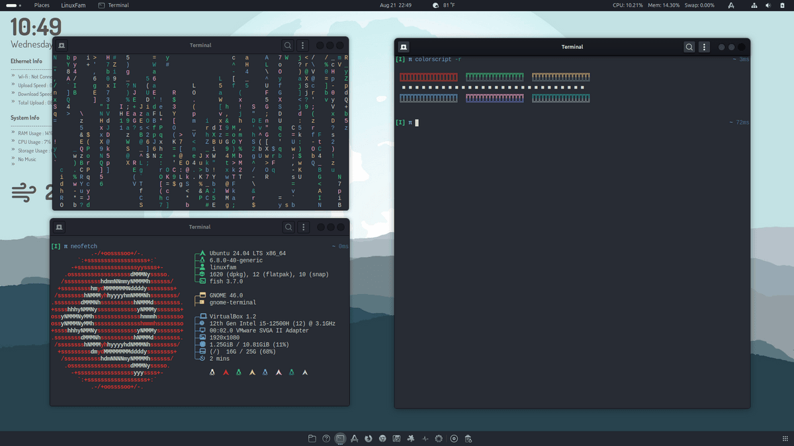Open kebab menu in matrix terminal window
Viewport: 794px width, 446px height.
point(303,46)
